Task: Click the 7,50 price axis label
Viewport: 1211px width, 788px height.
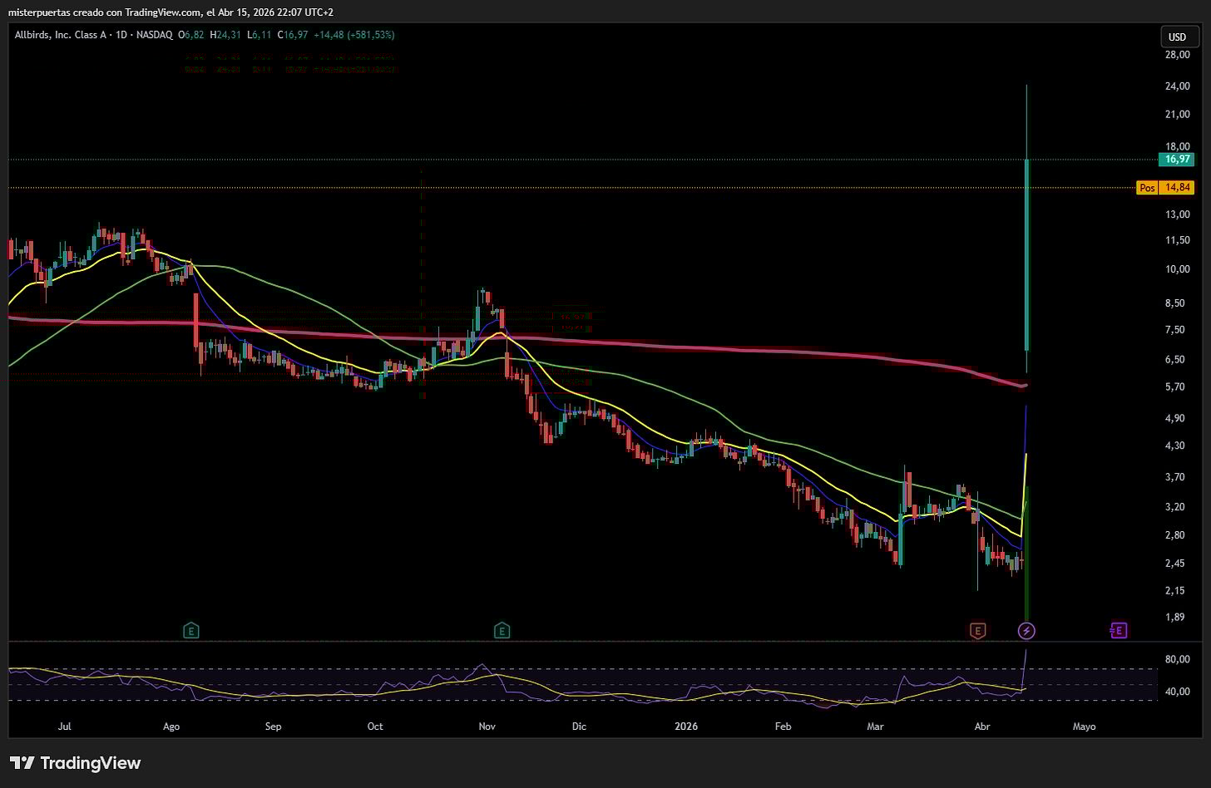Action: pyautogui.click(x=1175, y=330)
